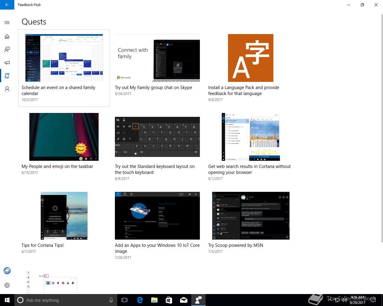Click 'Schedule an event on a shared family calendar'

click(x=58, y=91)
